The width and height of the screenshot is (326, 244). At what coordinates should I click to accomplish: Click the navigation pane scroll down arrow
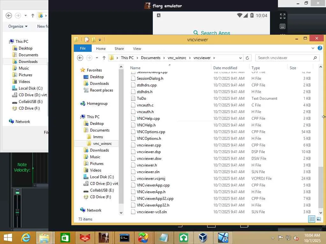(x=121, y=213)
